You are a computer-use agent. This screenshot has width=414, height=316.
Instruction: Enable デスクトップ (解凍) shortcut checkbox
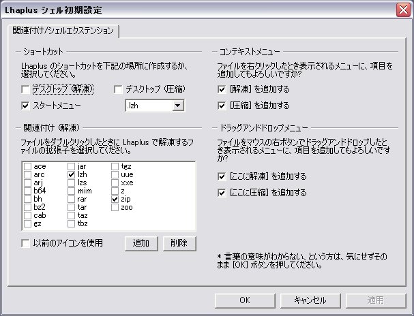[x=25, y=90]
